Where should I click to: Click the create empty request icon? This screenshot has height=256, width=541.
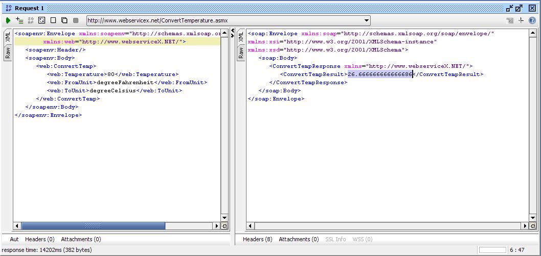tap(53, 20)
